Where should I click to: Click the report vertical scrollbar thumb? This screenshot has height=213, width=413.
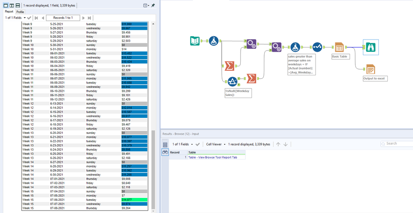point(153,169)
